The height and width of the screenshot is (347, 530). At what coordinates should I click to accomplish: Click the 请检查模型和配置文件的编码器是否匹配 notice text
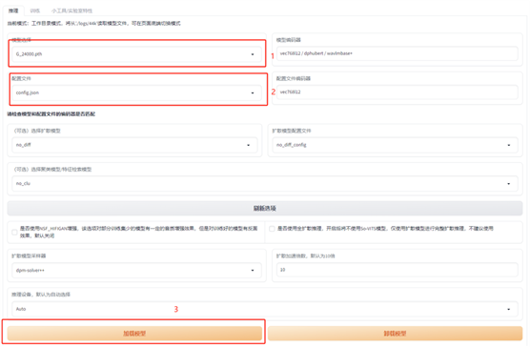click(x=51, y=114)
